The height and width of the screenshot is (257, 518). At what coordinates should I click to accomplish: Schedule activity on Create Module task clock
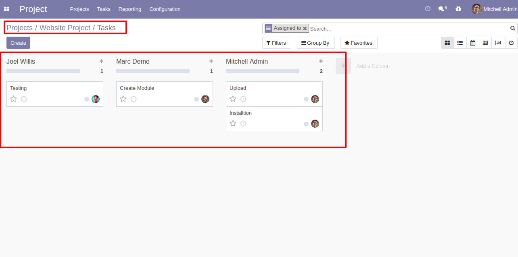[134, 99]
